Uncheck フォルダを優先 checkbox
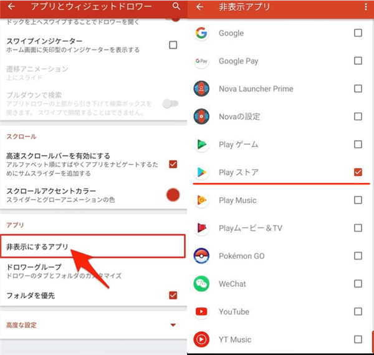The height and width of the screenshot is (355, 374). point(173,295)
